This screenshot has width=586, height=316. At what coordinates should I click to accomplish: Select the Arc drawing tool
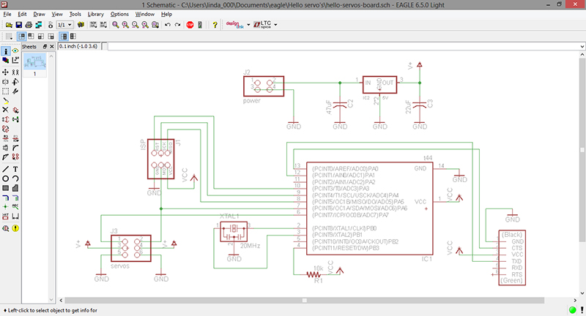15,178
